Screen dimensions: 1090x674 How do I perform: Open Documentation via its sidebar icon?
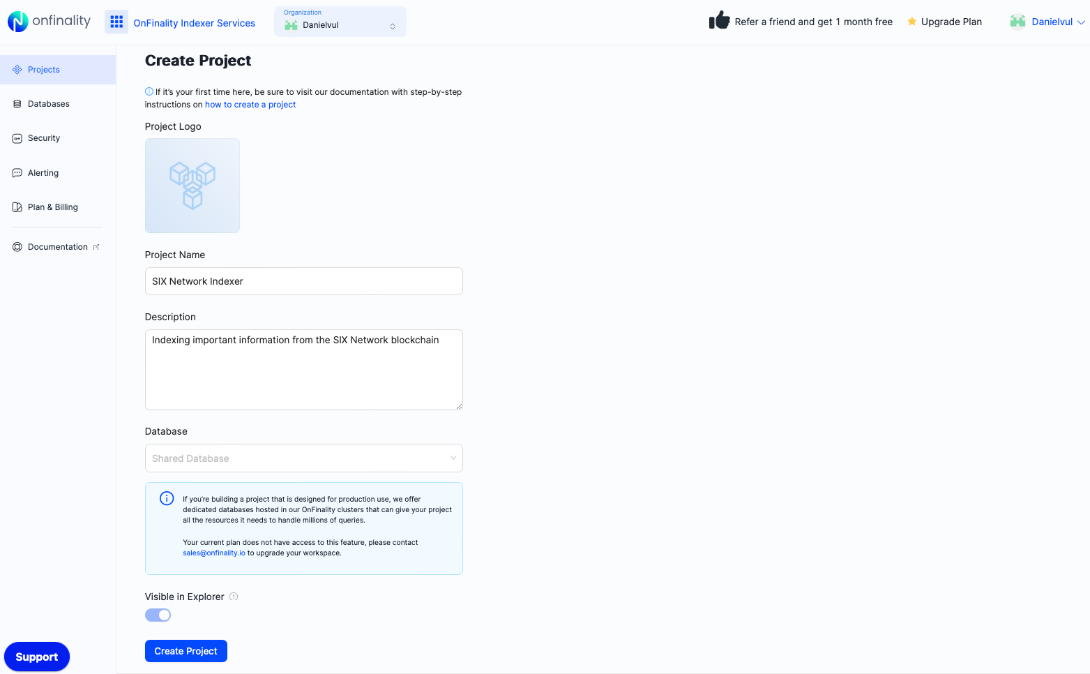17,246
